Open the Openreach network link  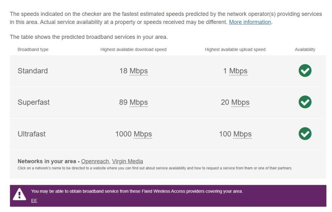coord(95,161)
